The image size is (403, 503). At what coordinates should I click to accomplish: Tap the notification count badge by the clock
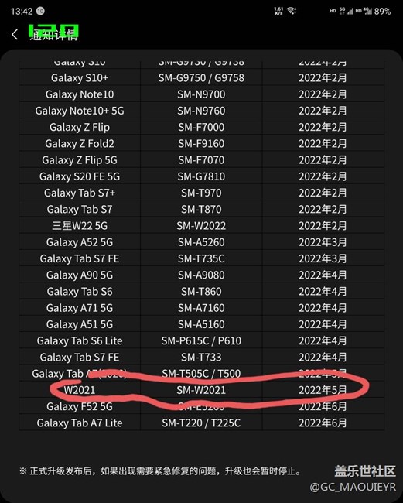pos(40,12)
